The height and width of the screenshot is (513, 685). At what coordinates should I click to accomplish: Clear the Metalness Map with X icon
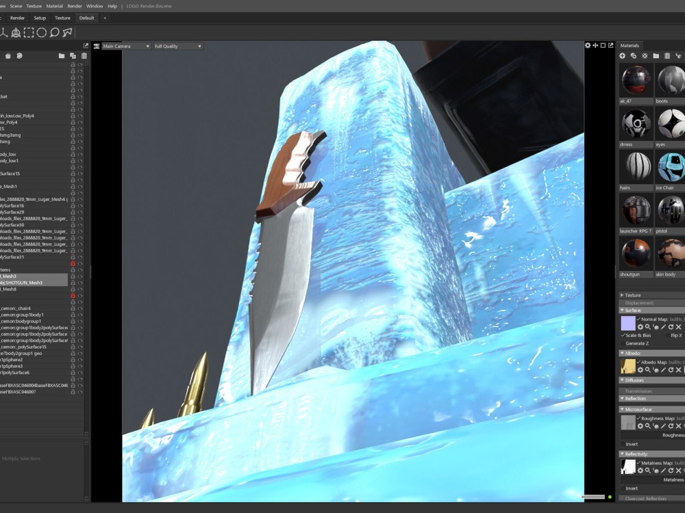tap(678, 471)
